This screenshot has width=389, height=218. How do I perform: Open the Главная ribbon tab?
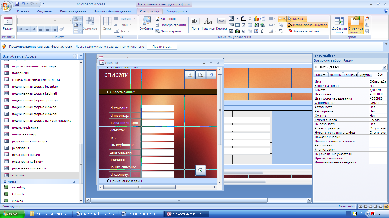coord(23,11)
